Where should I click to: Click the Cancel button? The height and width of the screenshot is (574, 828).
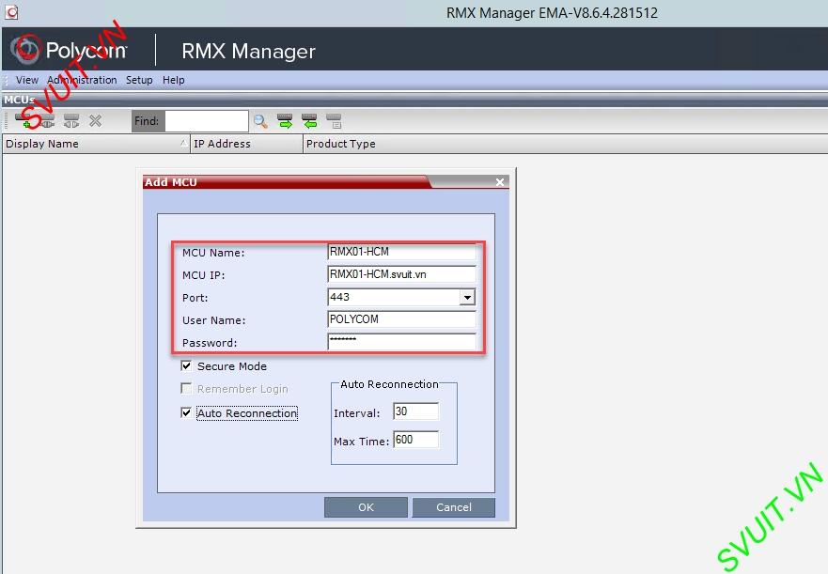point(454,507)
